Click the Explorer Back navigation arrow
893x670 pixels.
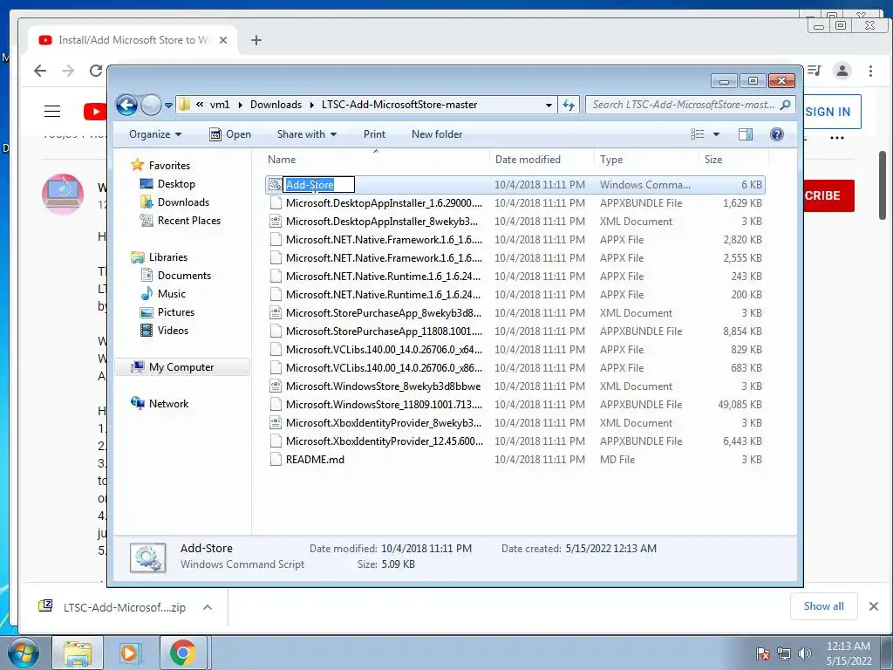[x=126, y=105]
